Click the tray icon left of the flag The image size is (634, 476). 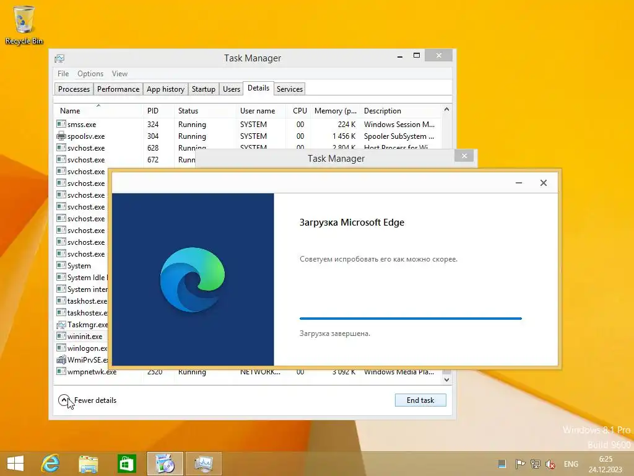pos(502,464)
